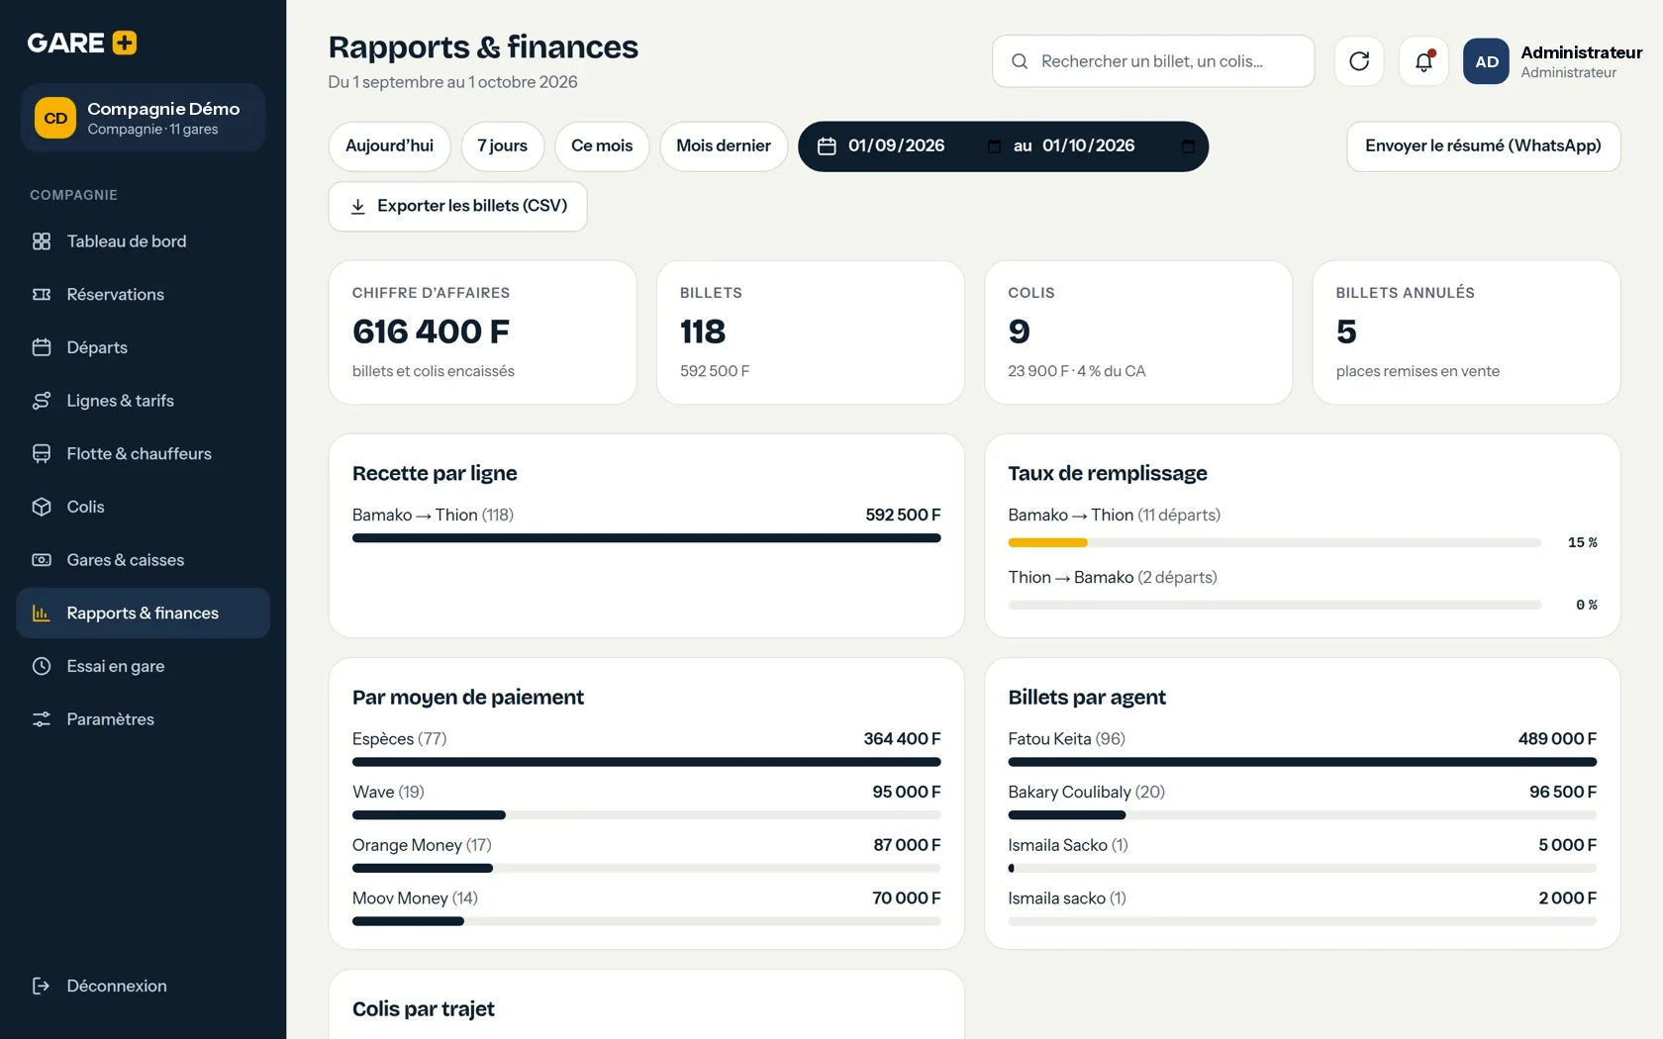Click Déconnexion to log out

click(x=143, y=986)
